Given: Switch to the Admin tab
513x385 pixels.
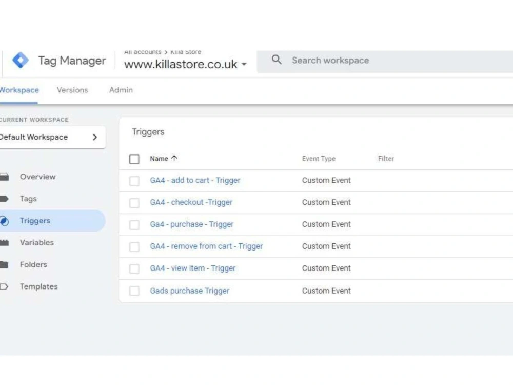Looking at the screenshot, I should tap(121, 90).
